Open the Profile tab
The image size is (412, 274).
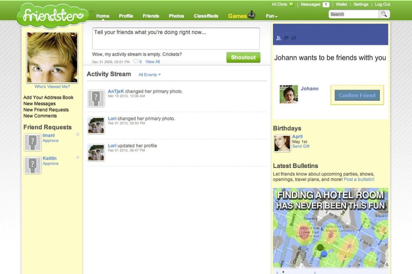point(126,16)
